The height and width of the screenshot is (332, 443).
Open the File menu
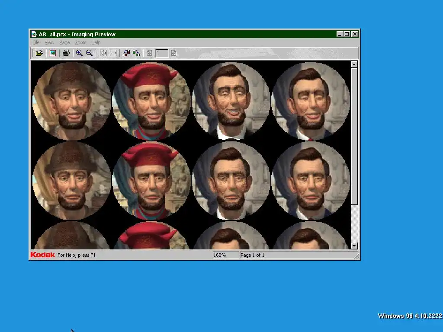pos(36,43)
